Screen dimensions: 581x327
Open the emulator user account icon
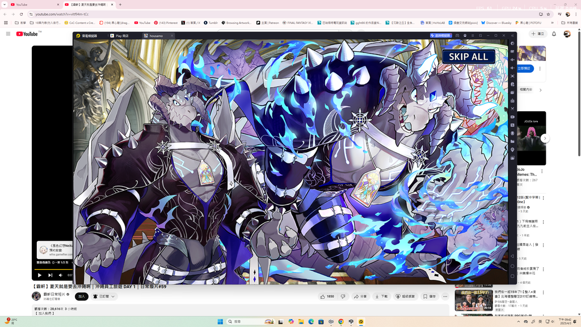click(x=465, y=36)
